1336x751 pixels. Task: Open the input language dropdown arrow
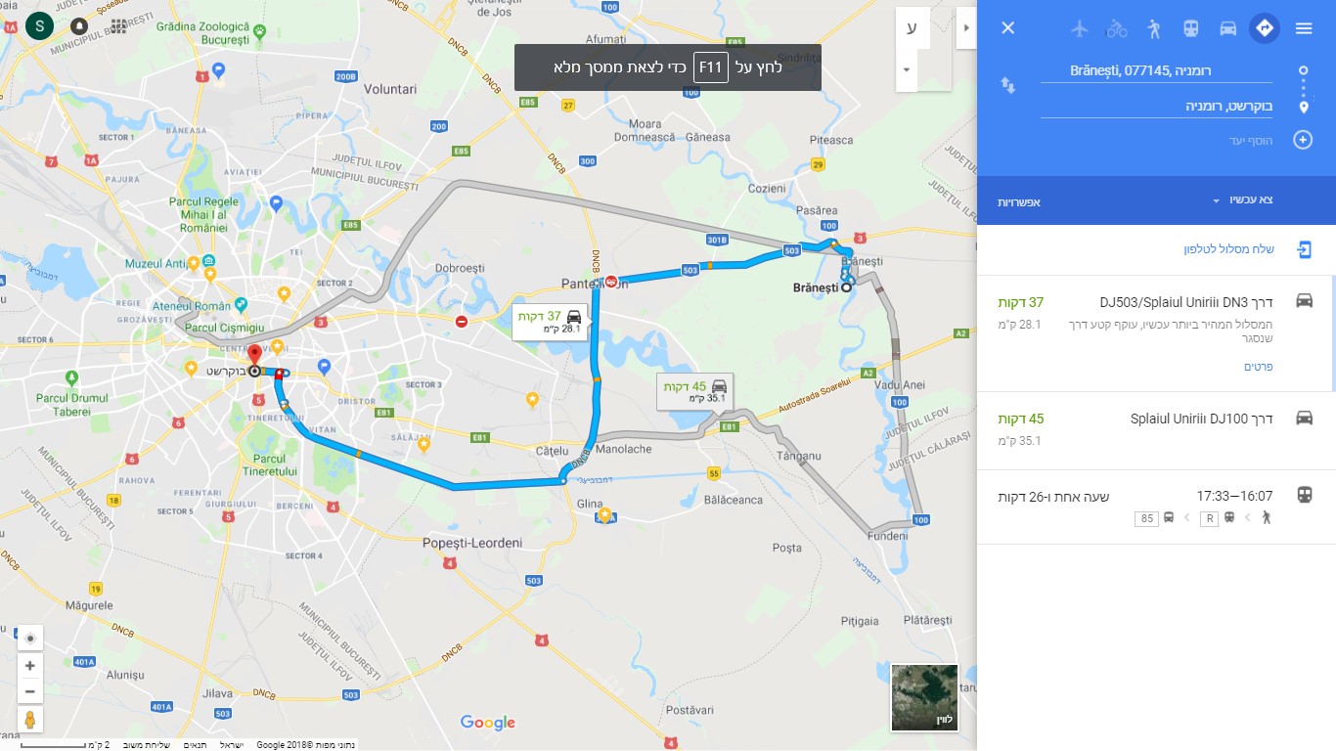click(907, 70)
